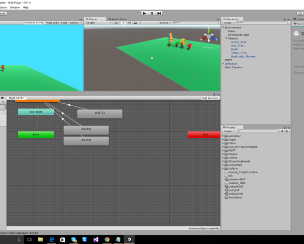
Task: Select the UnityARIOT scene icon
Action: (226, 186)
